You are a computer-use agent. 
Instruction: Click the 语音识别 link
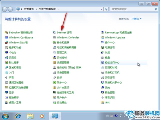pyautogui.click(x=110, y=97)
